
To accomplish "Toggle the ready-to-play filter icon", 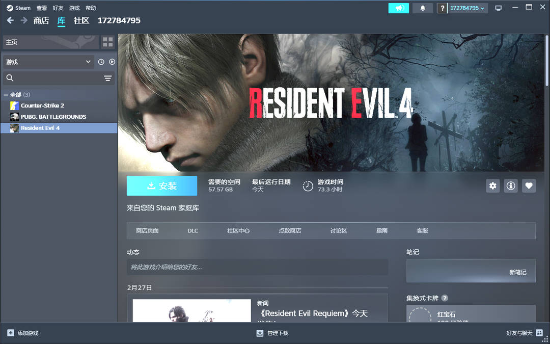I will (112, 62).
